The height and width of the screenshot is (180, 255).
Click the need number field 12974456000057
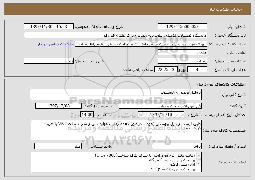tap(182, 26)
